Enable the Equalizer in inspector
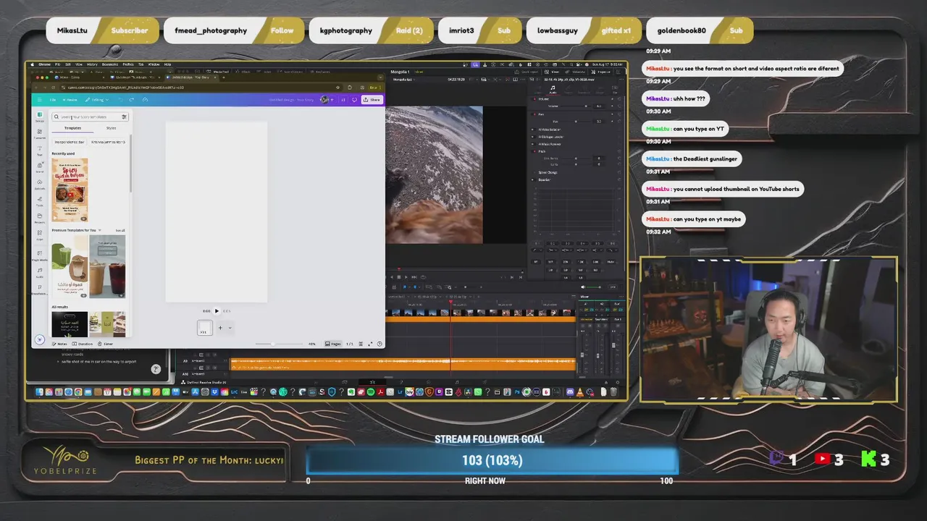The height and width of the screenshot is (521, 927). click(532, 179)
